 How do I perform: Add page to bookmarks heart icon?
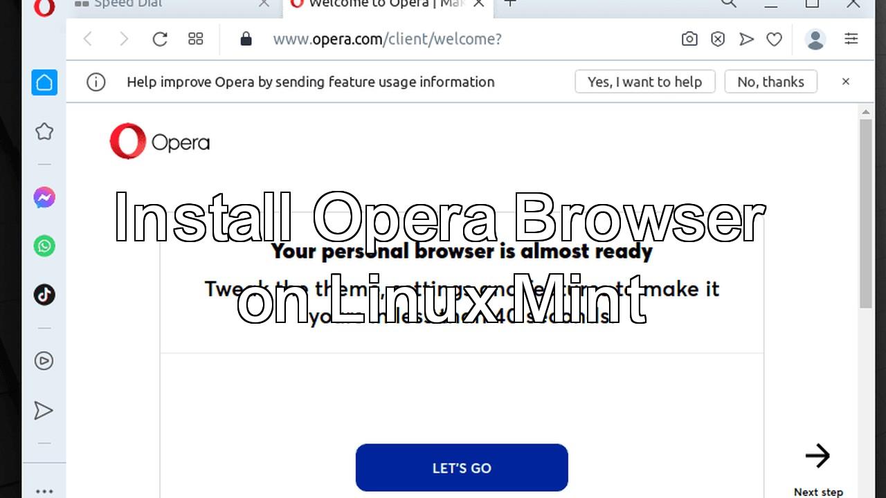coord(774,39)
